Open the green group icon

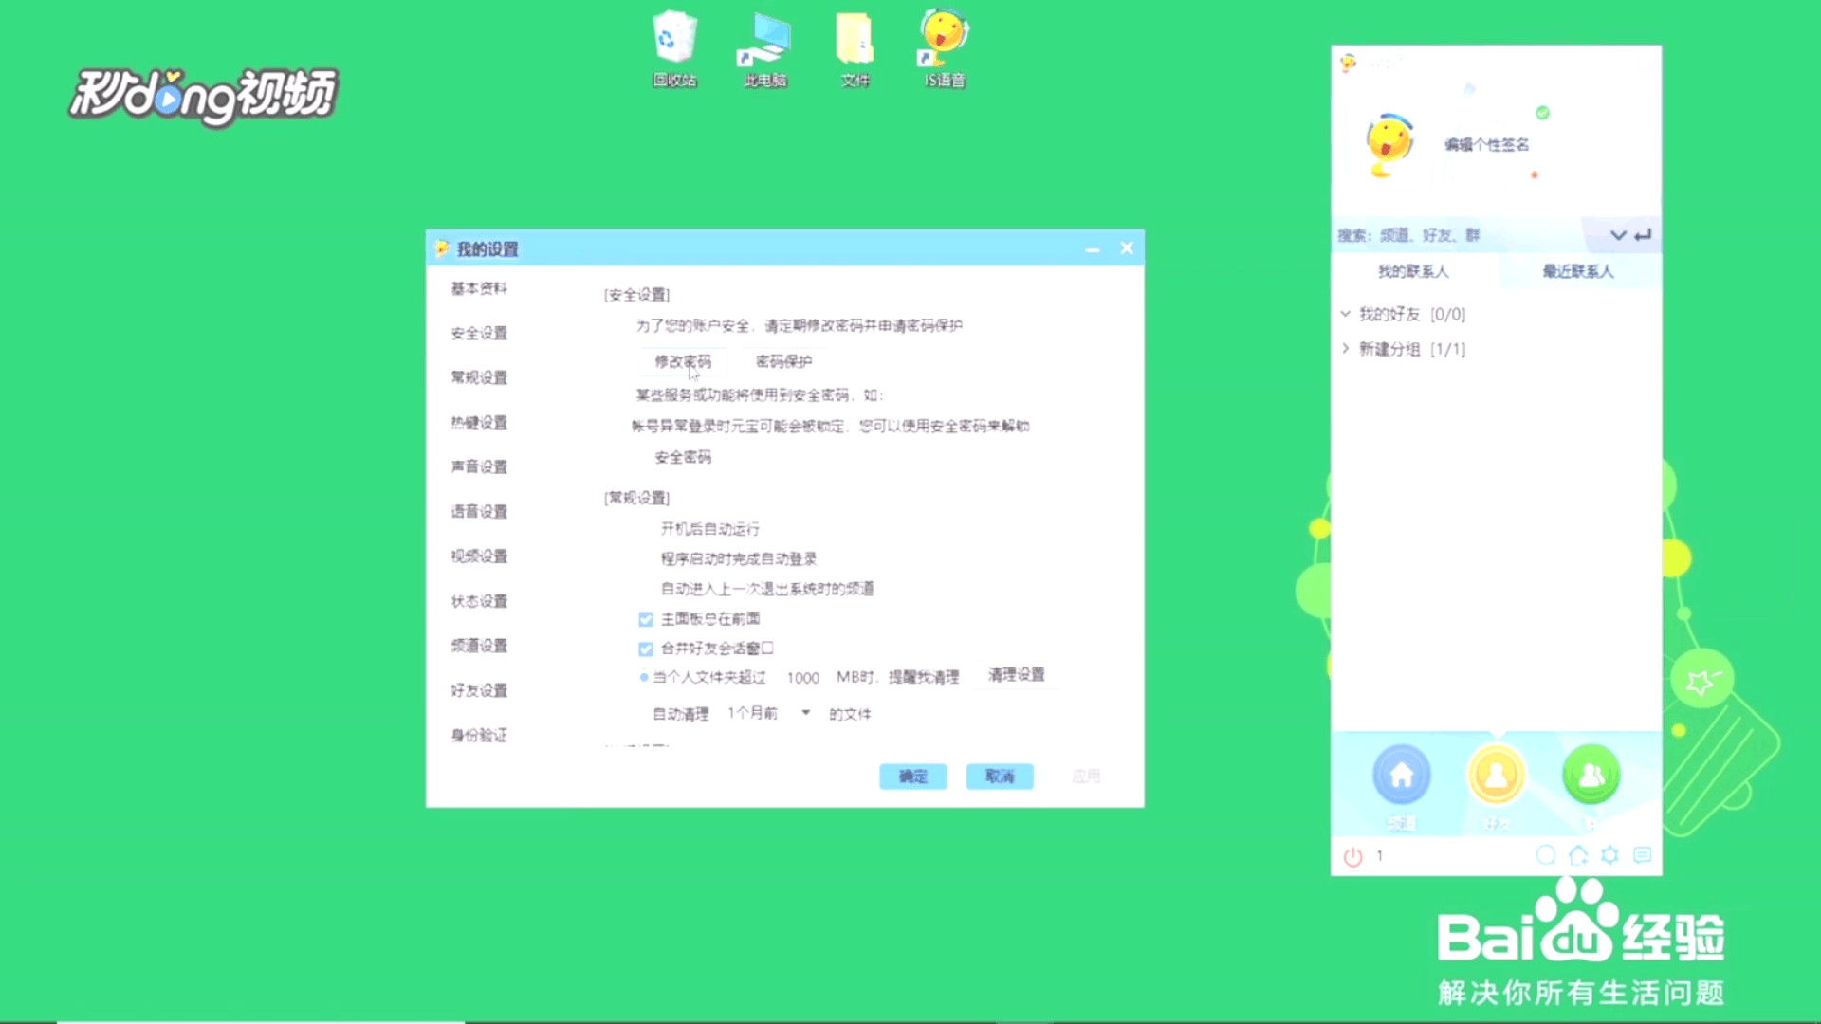point(1591,776)
